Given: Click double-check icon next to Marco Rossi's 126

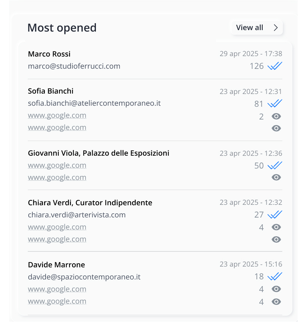Looking at the screenshot, I should 274,66.
